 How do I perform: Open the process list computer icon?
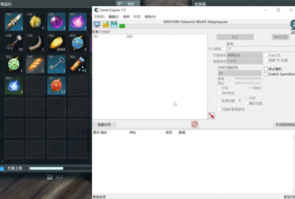(97, 25)
